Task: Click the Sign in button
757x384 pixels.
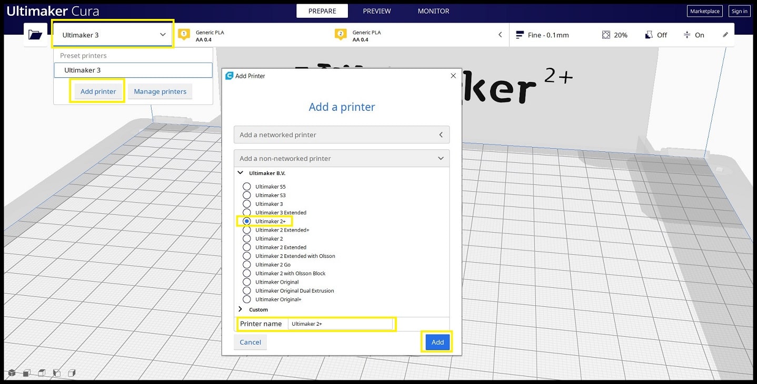Action: click(740, 11)
